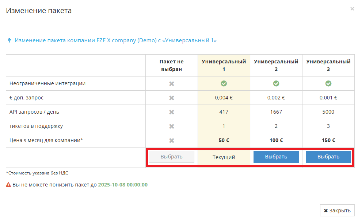Choose the Универсальный 2 package with Выбрать
Screen dimensions: 358x224
[276, 157]
